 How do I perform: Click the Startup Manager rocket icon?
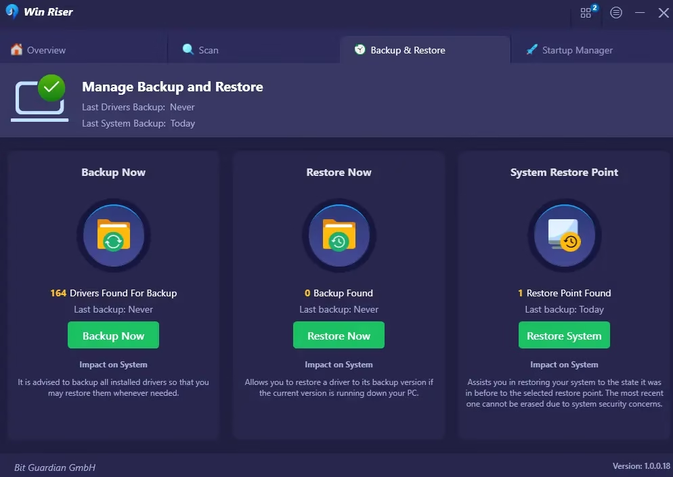coord(531,49)
